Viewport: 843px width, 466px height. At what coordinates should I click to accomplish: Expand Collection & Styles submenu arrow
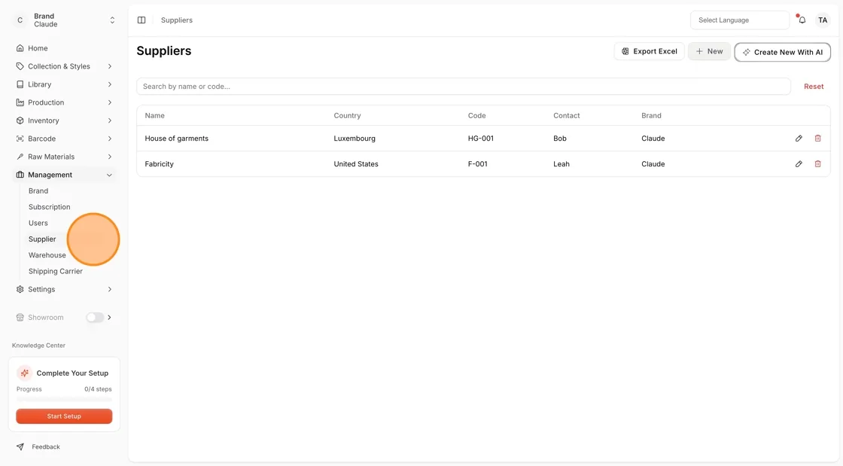(x=110, y=67)
